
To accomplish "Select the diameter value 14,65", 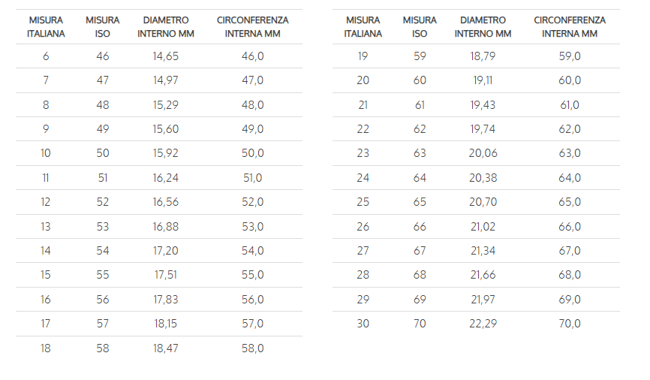I will coord(166,56).
